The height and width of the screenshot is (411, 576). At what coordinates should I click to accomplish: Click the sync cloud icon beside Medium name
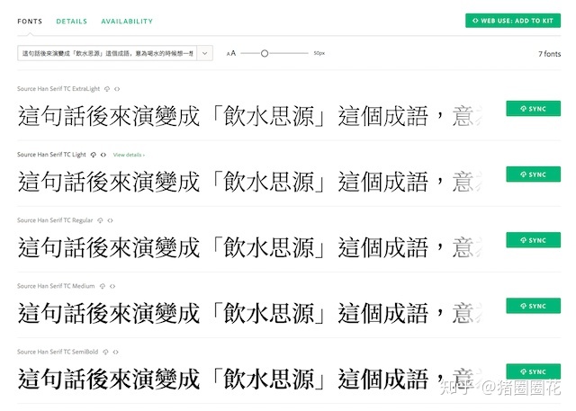click(x=103, y=286)
